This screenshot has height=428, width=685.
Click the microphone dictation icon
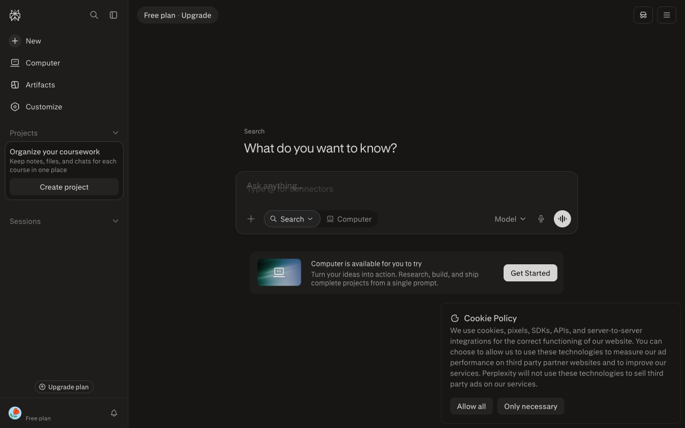(x=541, y=219)
